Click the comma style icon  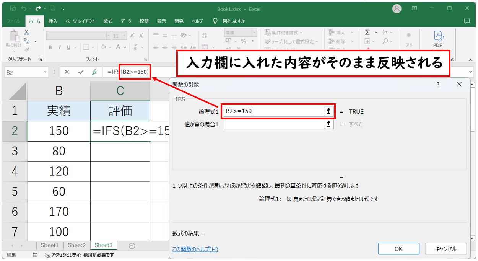[x=252, y=41]
